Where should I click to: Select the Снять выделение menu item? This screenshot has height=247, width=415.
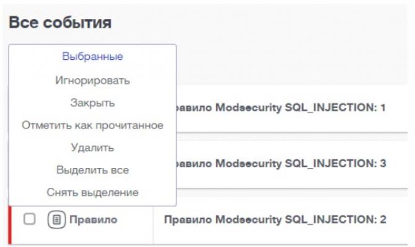[92, 192]
